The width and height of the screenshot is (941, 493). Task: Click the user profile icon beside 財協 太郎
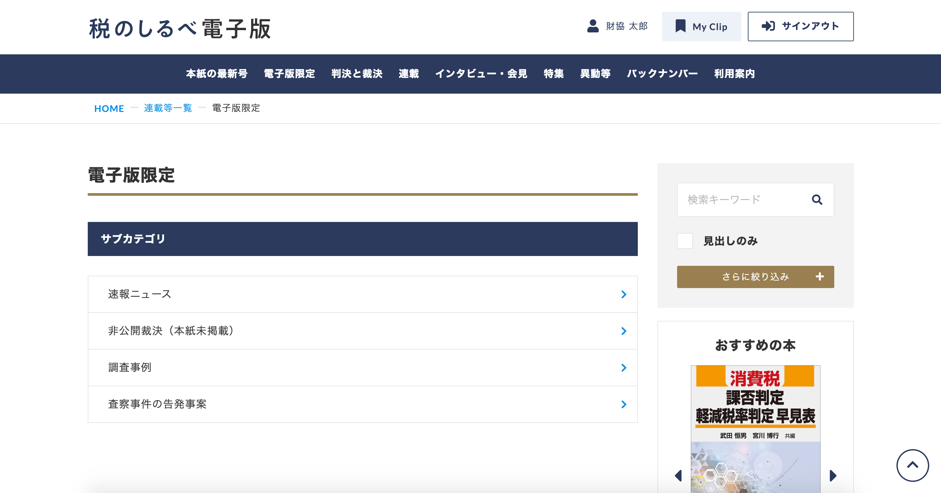[593, 26]
